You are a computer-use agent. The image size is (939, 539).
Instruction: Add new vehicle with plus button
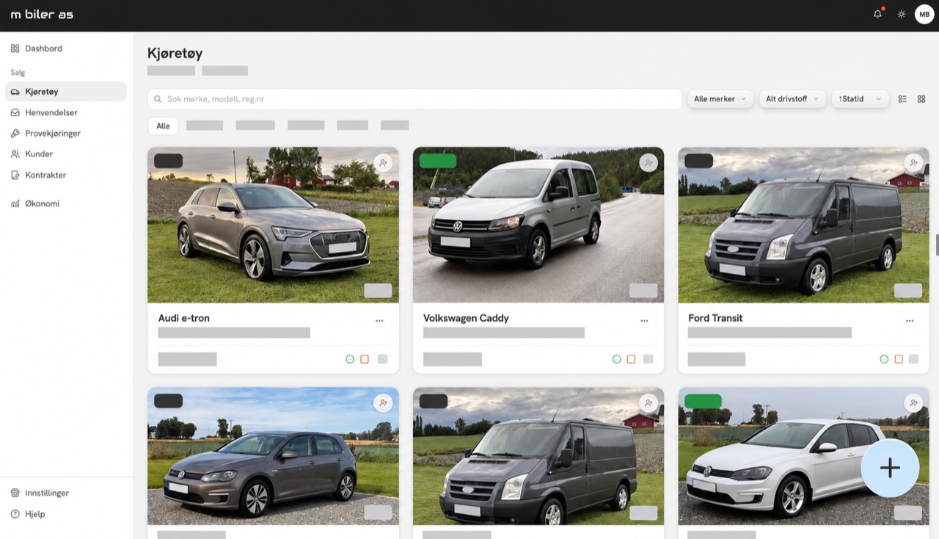[x=890, y=468]
